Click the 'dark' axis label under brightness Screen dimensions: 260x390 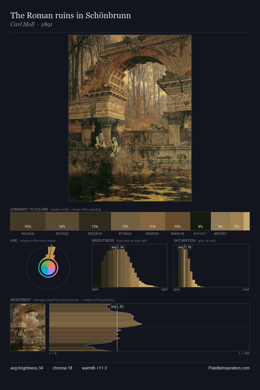pos(95,289)
